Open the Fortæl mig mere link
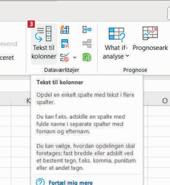 tap(70, 183)
